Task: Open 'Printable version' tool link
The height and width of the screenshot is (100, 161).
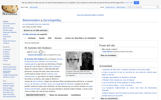Action: pyautogui.click(x=9, y=90)
